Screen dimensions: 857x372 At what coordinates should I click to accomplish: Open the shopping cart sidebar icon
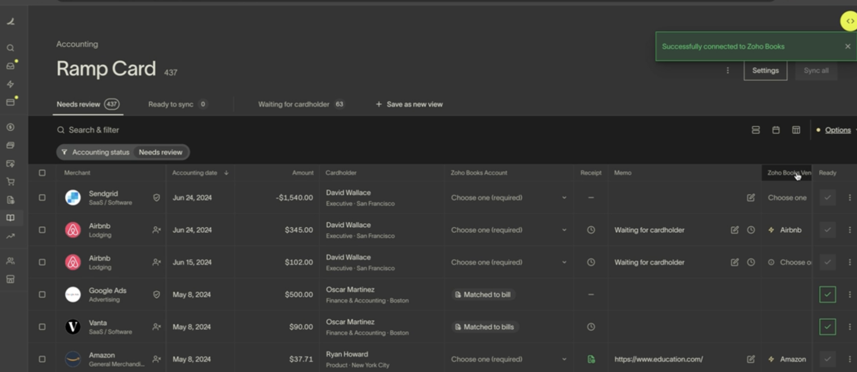[11, 182]
